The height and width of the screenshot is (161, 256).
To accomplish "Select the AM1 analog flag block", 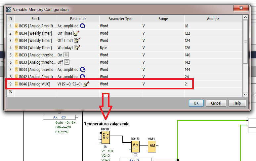I will click(x=152, y=146).
